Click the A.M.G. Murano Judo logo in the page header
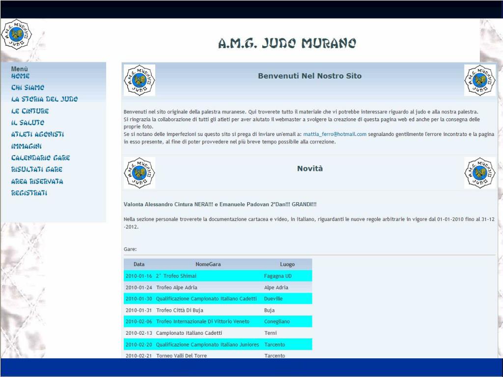The width and height of the screenshot is (503, 377). [16, 34]
